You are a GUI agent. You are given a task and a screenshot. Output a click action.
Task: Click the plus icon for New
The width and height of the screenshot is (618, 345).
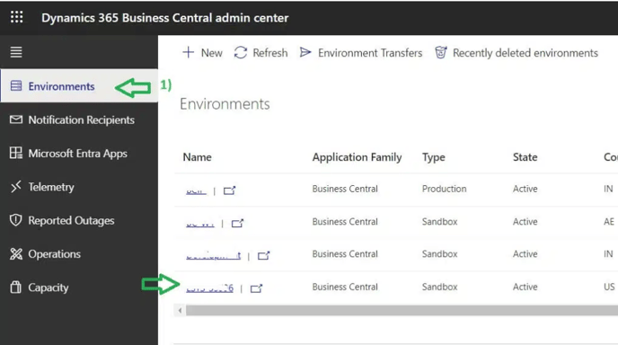[x=189, y=52]
